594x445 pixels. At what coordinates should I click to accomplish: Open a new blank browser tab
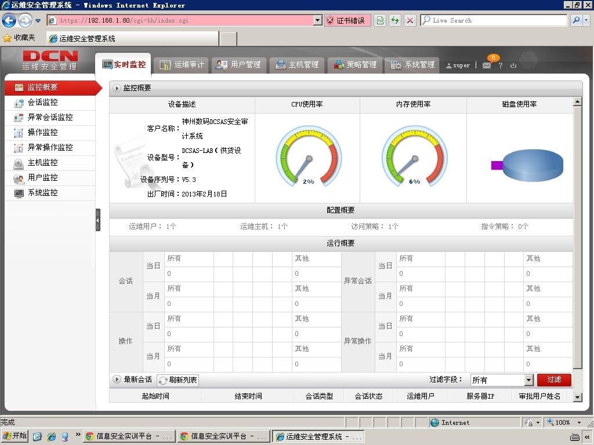[229, 39]
